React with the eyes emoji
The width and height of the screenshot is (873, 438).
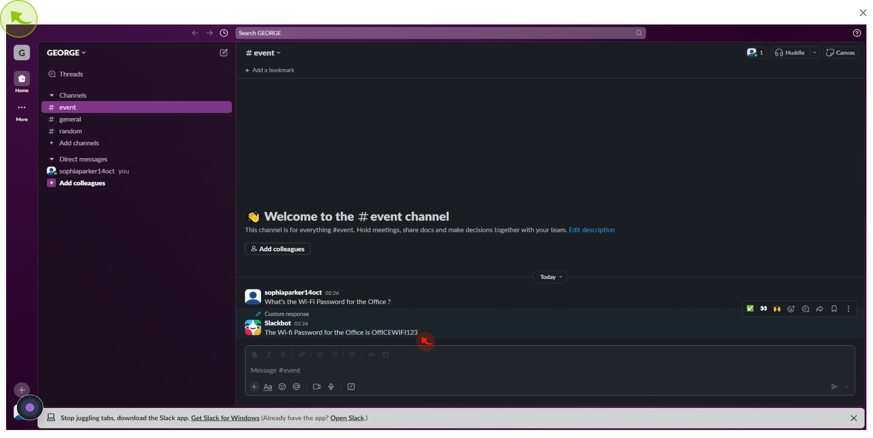[763, 309]
